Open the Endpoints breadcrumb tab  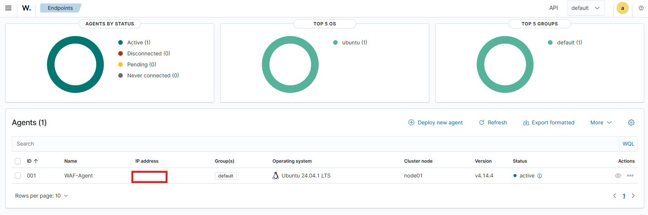click(60, 8)
